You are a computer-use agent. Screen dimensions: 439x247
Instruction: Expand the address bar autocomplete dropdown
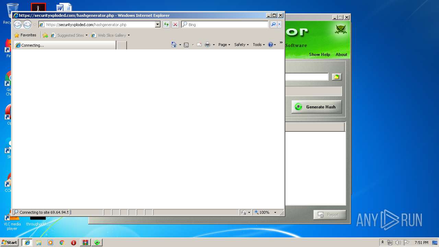pos(158,25)
